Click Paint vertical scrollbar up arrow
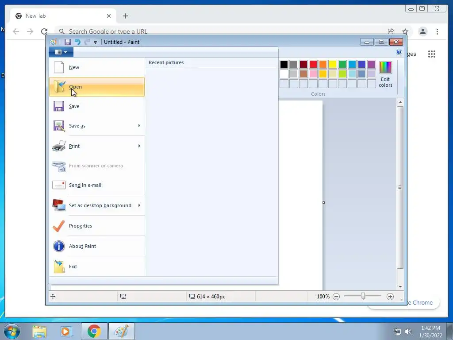Screen dimensions: 453x340 pyautogui.click(x=400, y=102)
